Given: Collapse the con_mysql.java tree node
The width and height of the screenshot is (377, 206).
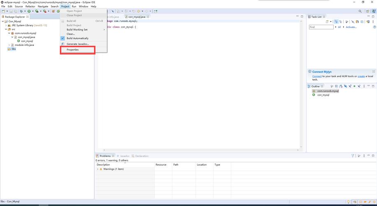Looking at the screenshot, I should [12, 37].
